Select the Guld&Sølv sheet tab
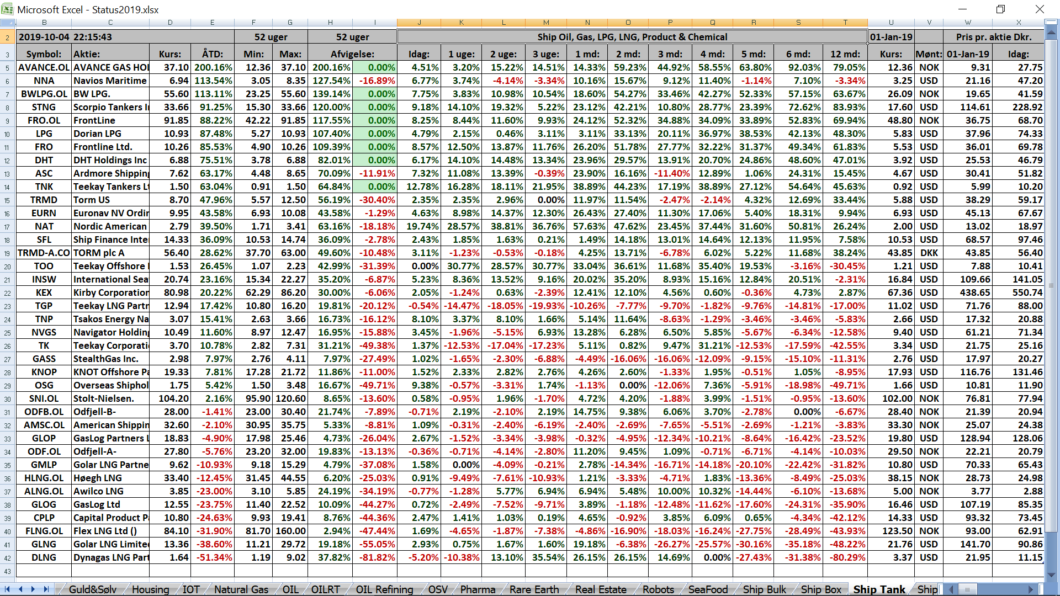The height and width of the screenshot is (596, 1060). click(x=93, y=589)
